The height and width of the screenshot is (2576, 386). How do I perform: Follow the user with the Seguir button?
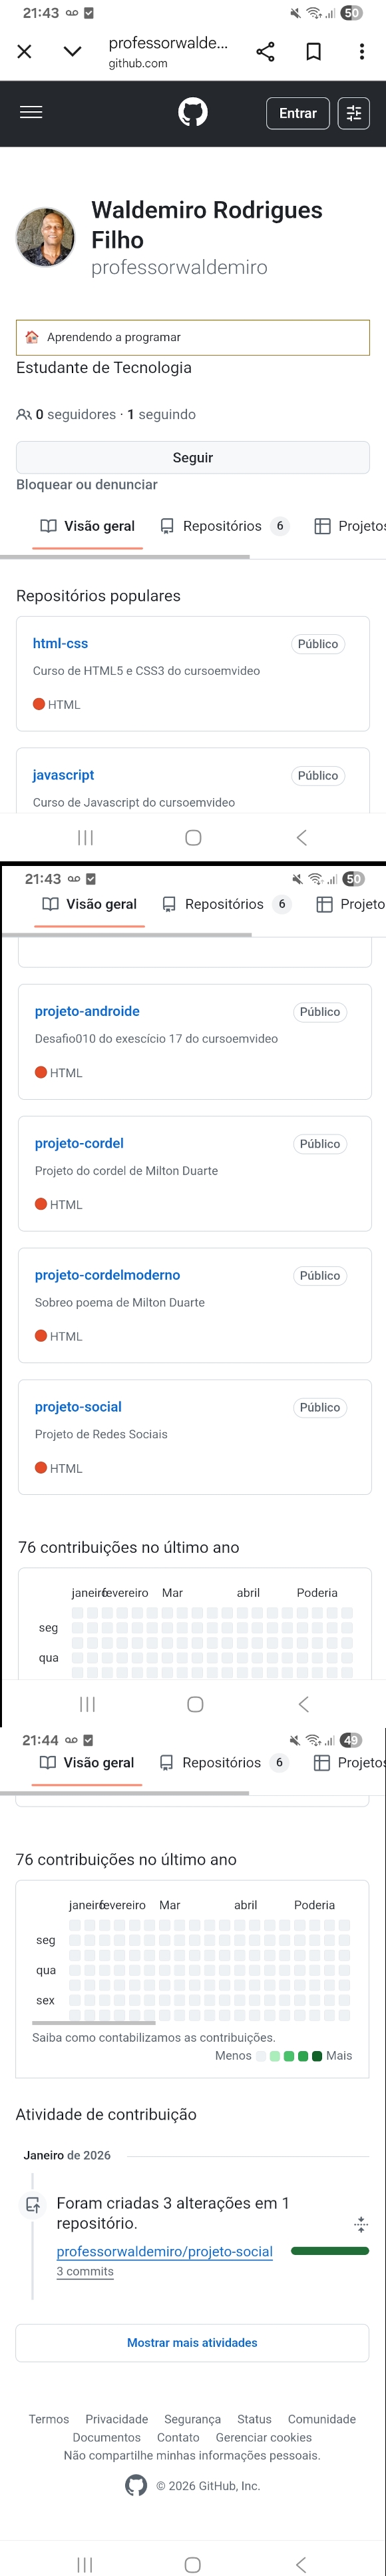click(193, 457)
